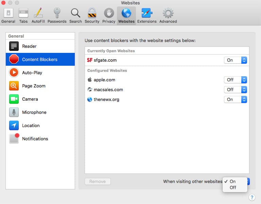The width and height of the screenshot is (261, 204).
Task: Open the General preferences pane
Action: point(8,16)
